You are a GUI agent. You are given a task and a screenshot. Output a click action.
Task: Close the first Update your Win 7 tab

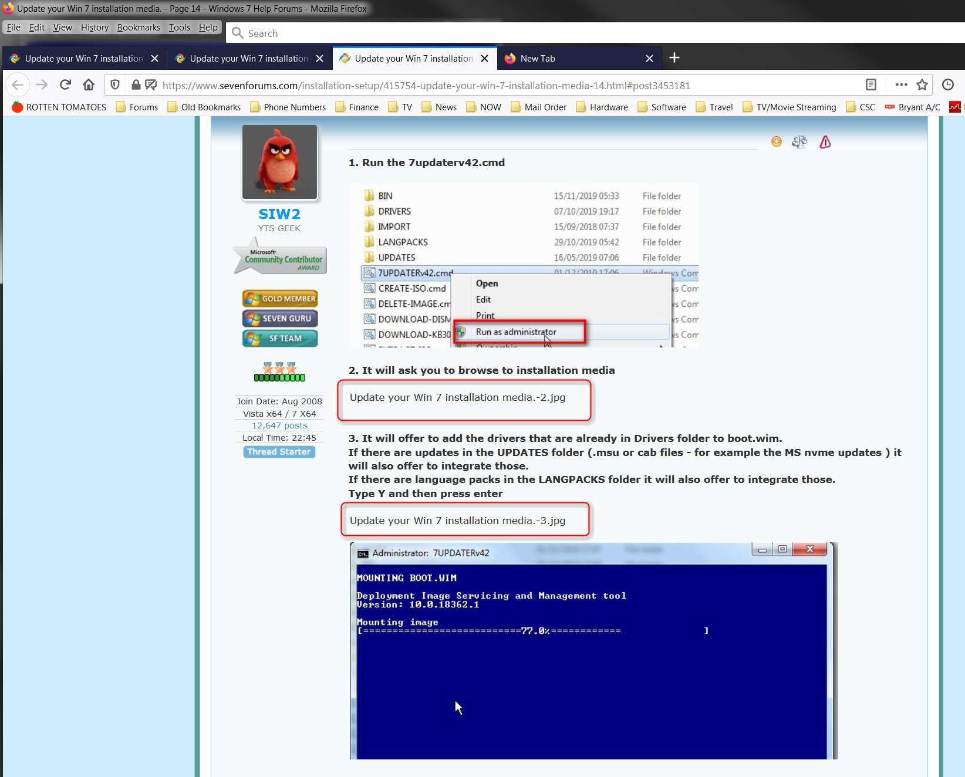coord(154,59)
